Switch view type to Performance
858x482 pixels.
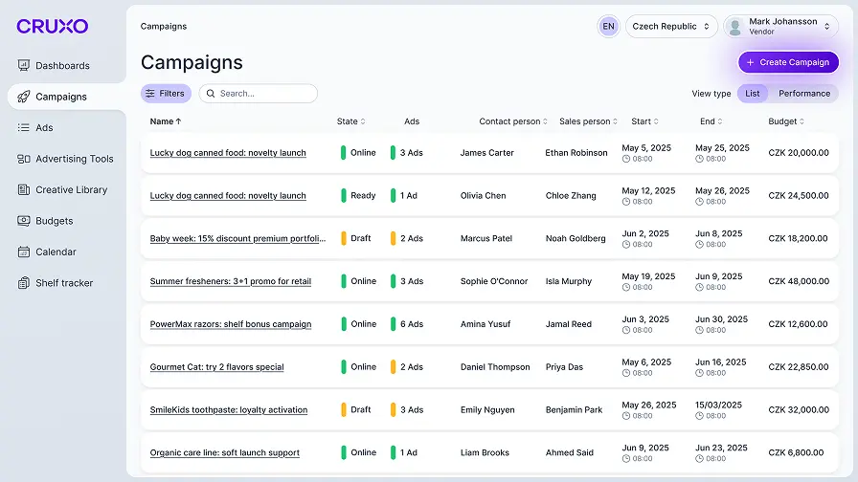803,94
